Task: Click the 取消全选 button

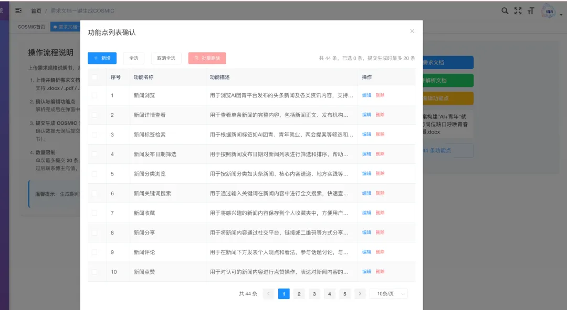Action: [x=166, y=58]
